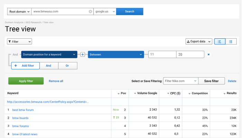The width and height of the screenshot is (242, 138).
Task: Open the accessories.bmwusa.com CenterPolicy URL link
Action: pyautogui.click(x=48, y=102)
